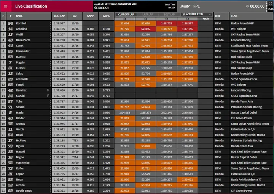Click the red S2 cell 52.355

145,29
